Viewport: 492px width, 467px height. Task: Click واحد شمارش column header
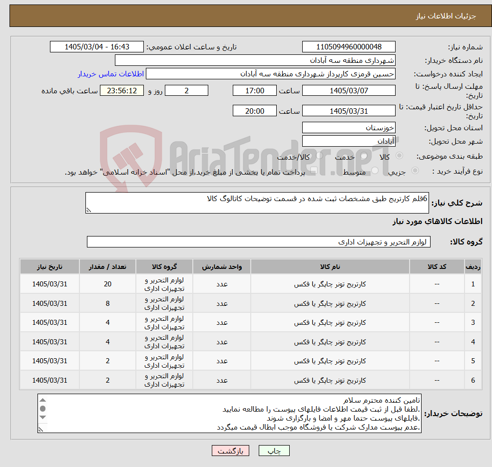tap(222, 267)
